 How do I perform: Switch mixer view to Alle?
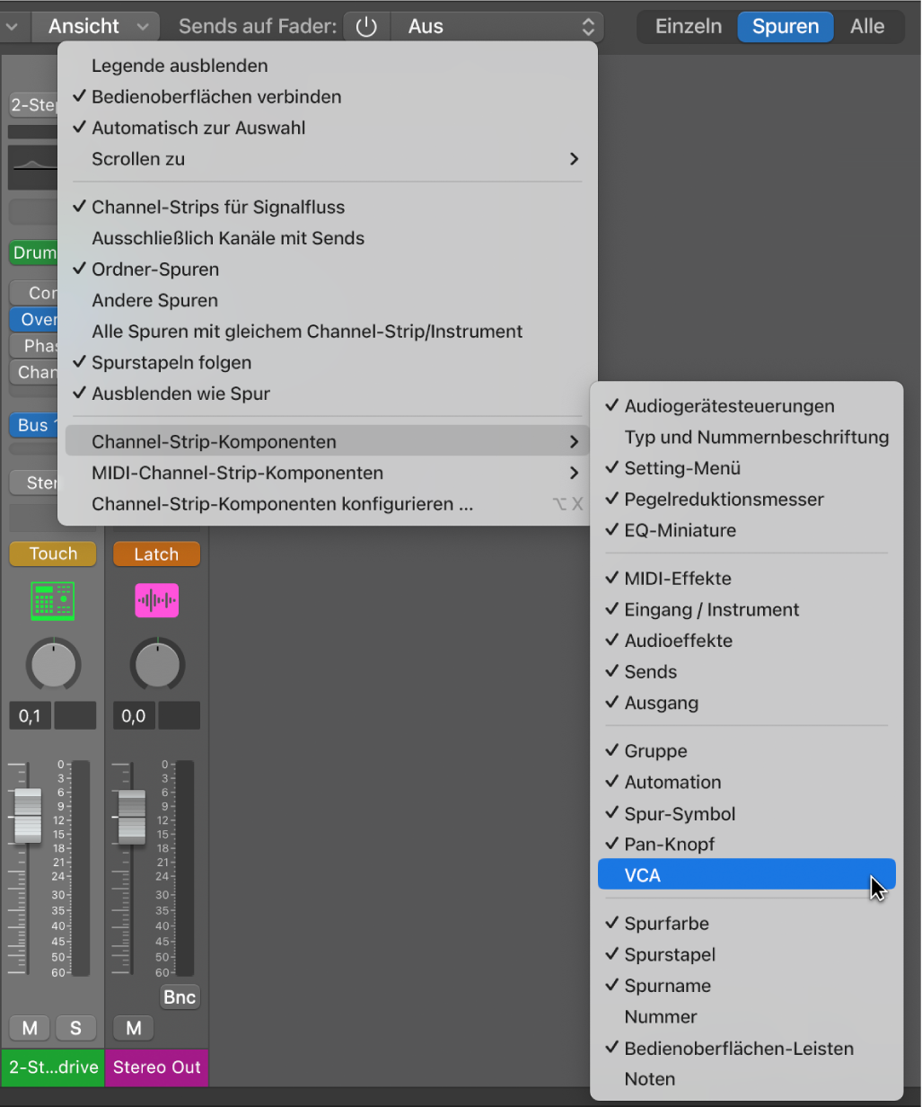click(x=867, y=27)
